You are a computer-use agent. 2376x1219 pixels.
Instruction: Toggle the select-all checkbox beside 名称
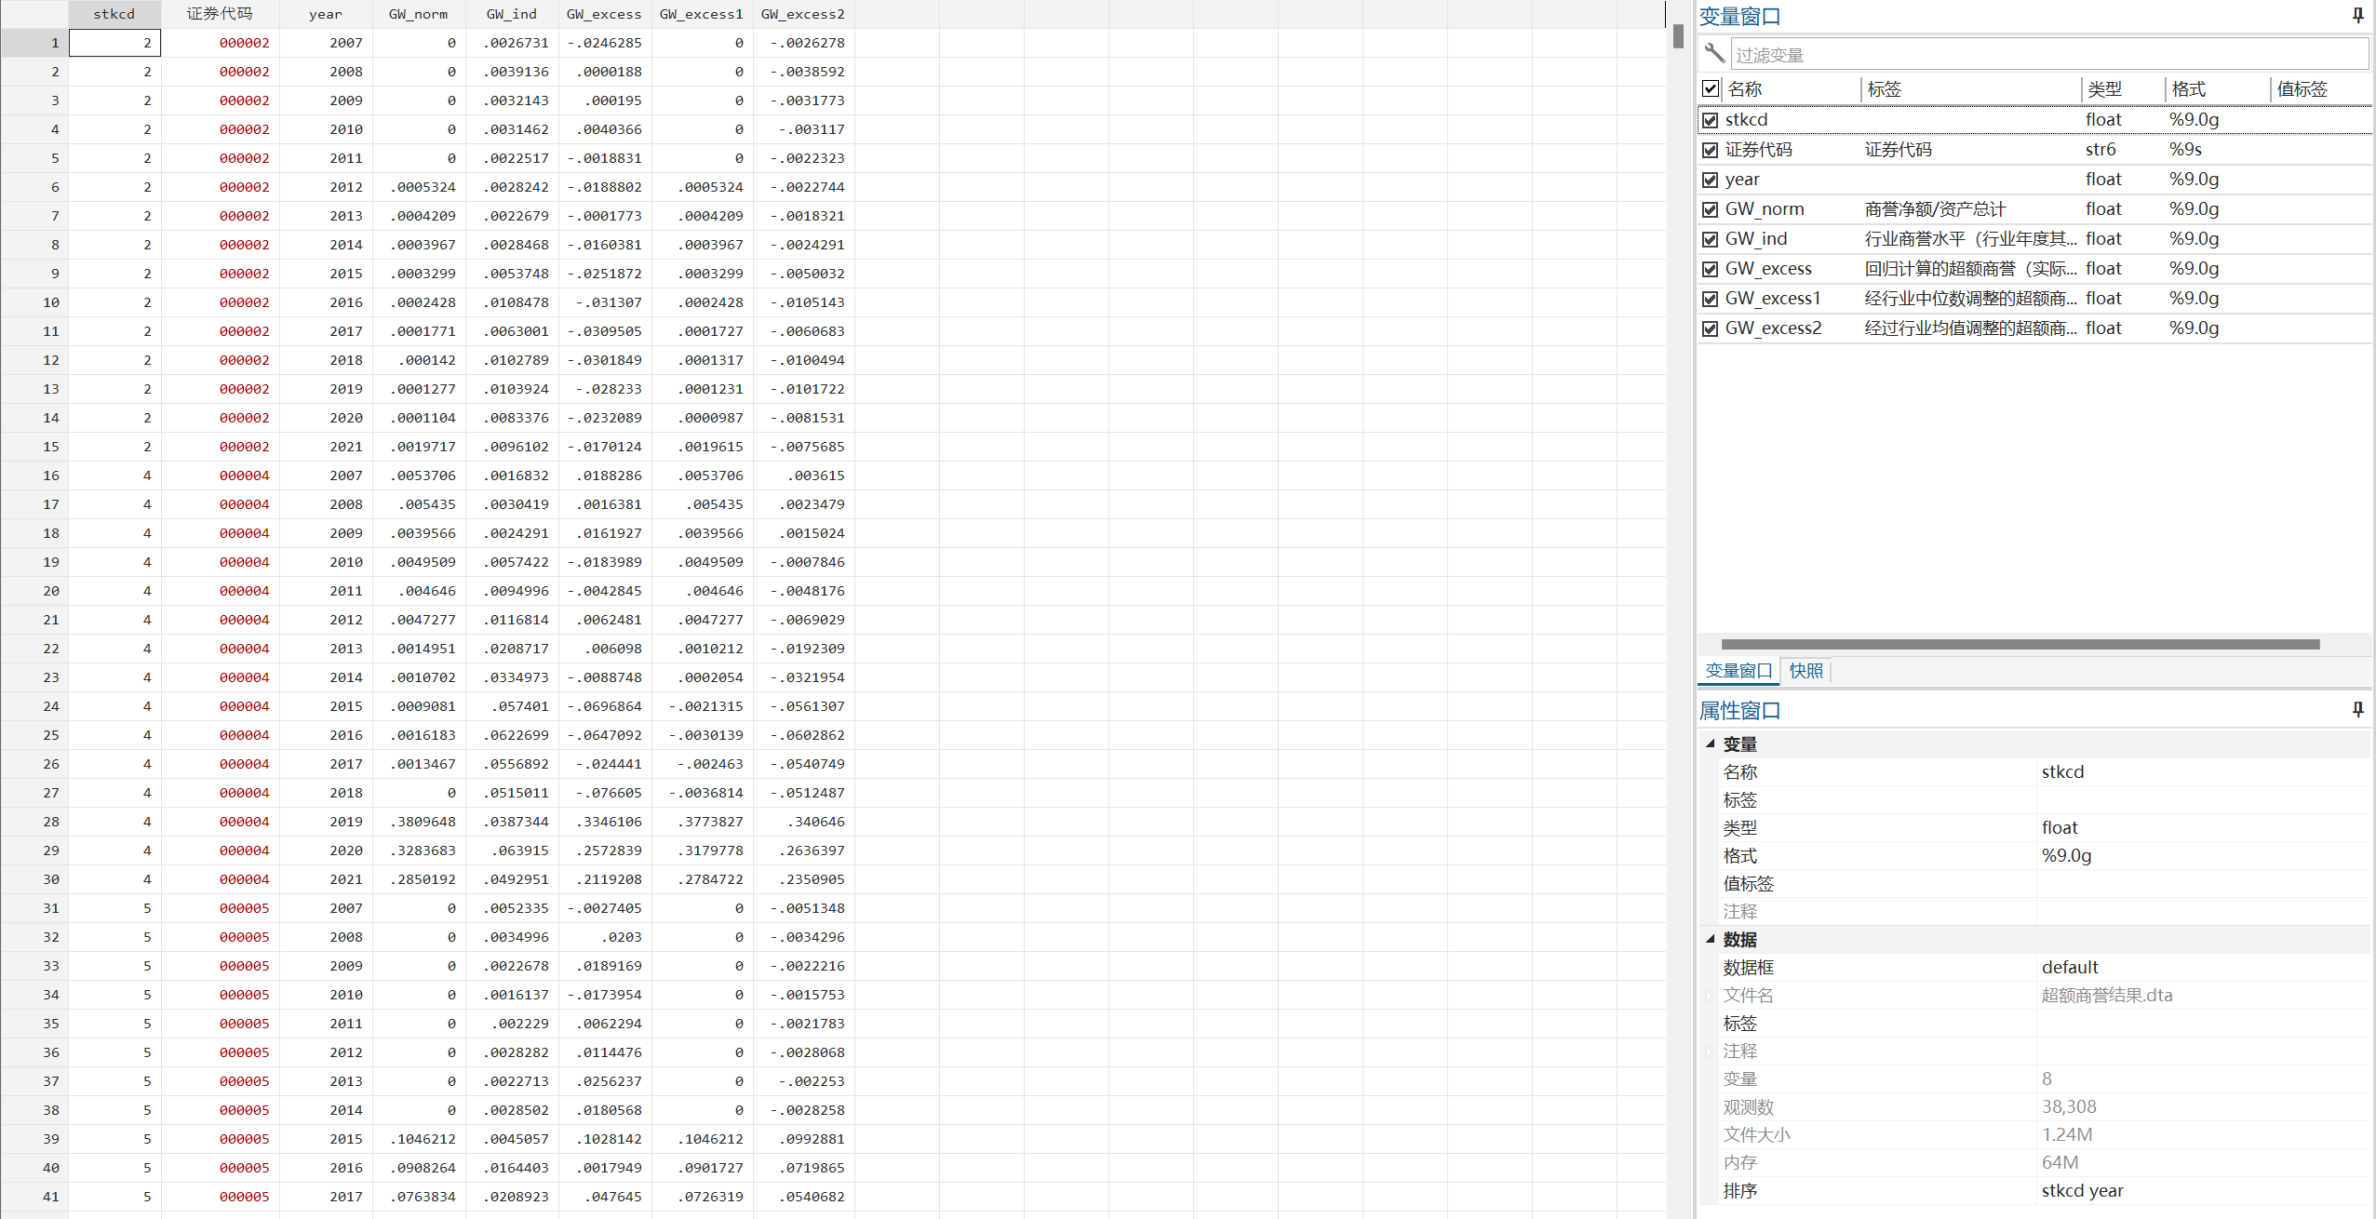point(1710,88)
